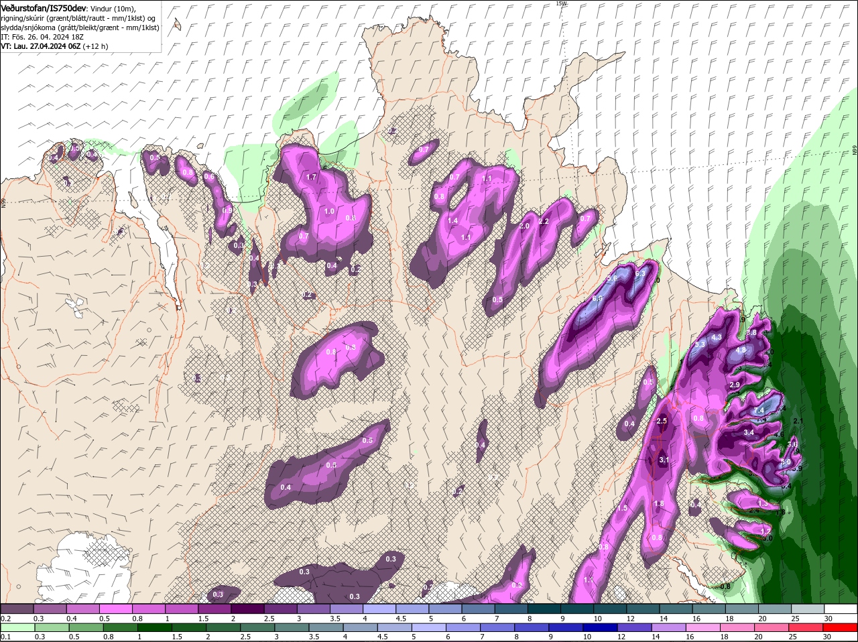The height and width of the screenshot is (642, 858).
Task: Click the VT: Lau. 27.04.2024 06Z text
Action: pos(41,46)
